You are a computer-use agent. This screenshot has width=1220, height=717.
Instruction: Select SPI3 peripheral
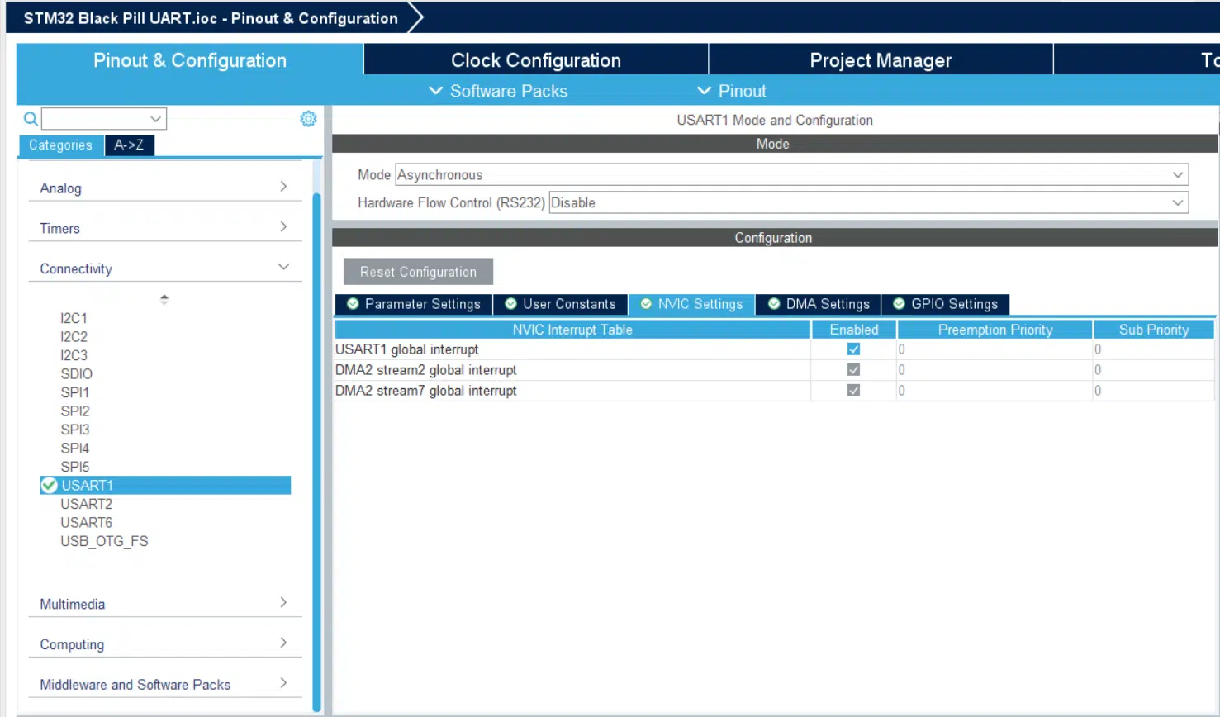[x=74, y=430]
